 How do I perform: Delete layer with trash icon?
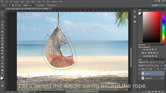click(x=162, y=92)
